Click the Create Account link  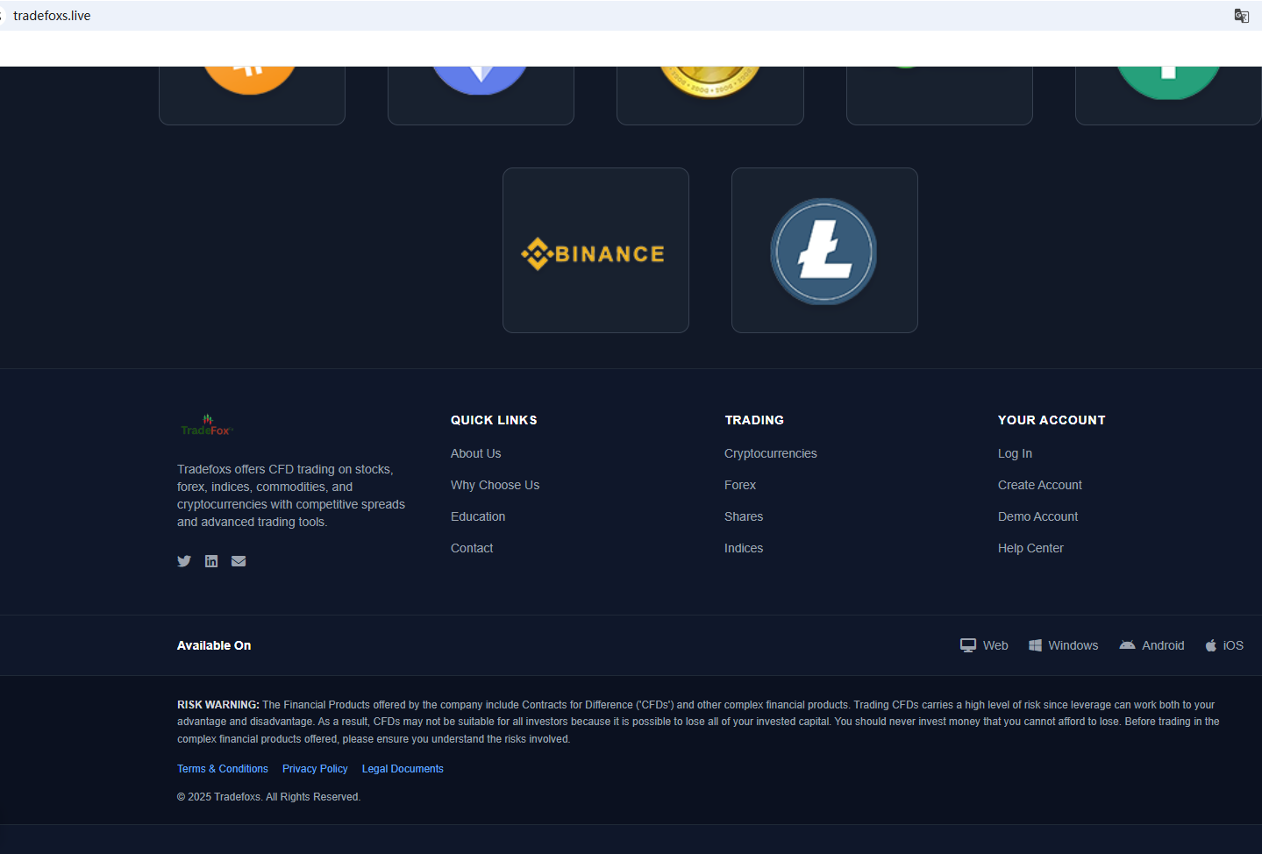pyautogui.click(x=1040, y=485)
